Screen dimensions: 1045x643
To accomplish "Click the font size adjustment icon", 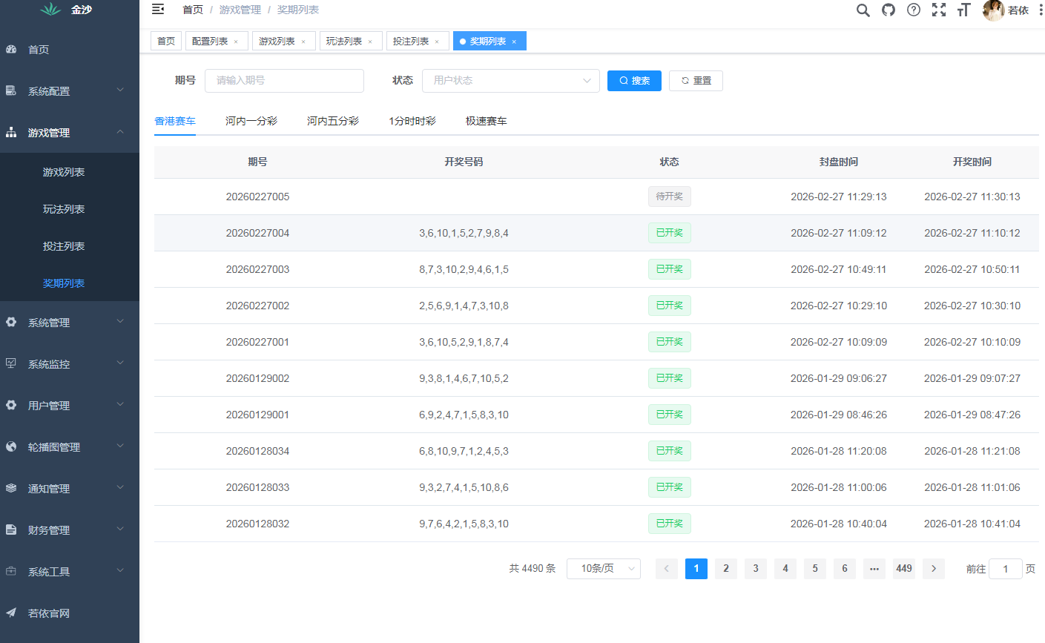I will 963,10.
